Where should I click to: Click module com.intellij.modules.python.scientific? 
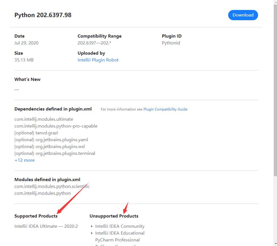[x=52, y=186]
